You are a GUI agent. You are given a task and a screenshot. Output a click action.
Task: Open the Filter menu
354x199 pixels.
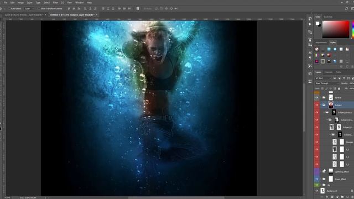55,3
